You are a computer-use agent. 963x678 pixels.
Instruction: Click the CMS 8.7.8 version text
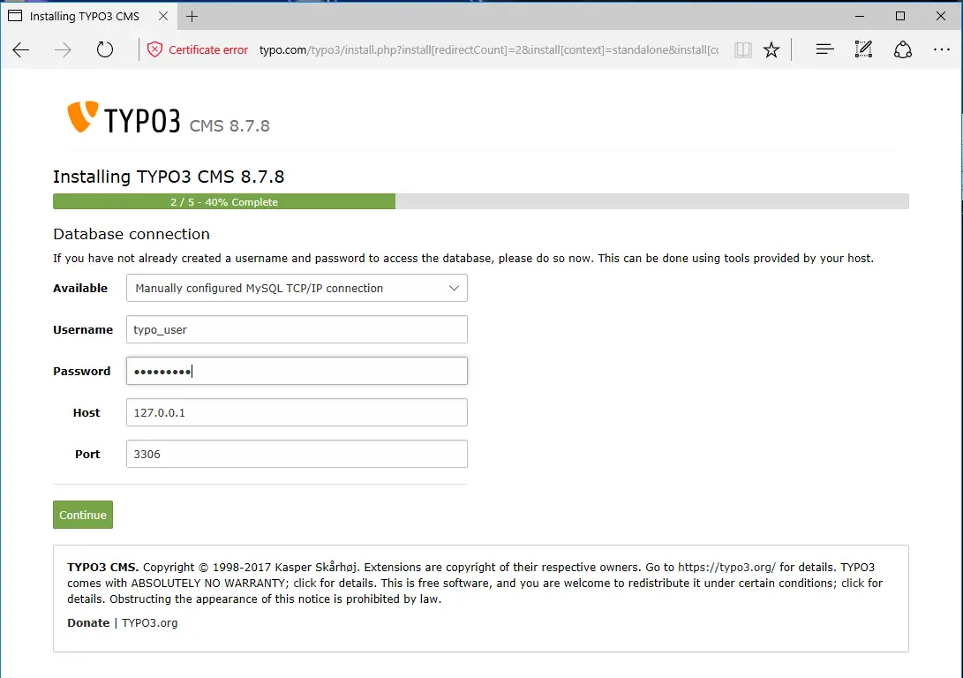[229, 126]
